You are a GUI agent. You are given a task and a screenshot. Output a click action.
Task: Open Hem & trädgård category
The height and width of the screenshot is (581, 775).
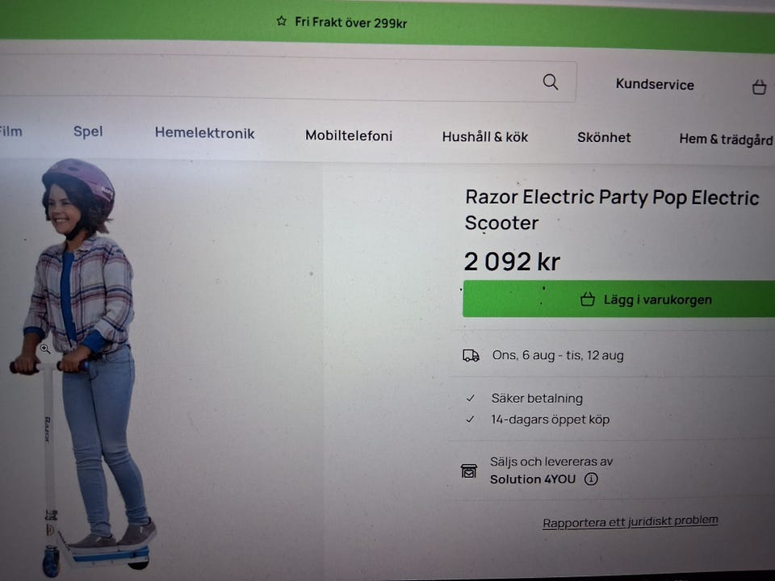pyautogui.click(x=726, y=140)
